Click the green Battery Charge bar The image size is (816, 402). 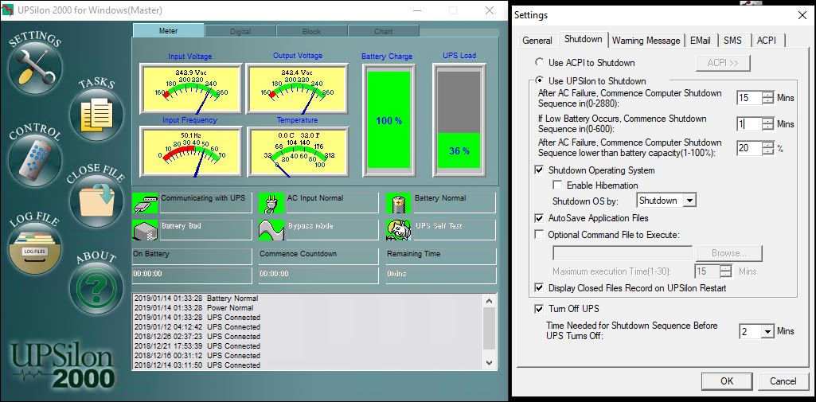click(x=388, y=119)
